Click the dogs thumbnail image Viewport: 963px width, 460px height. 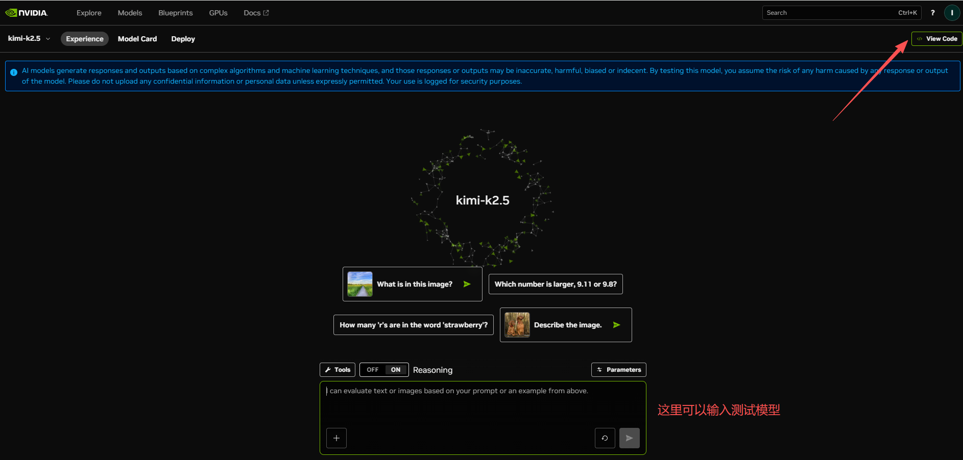pos(517,325)
